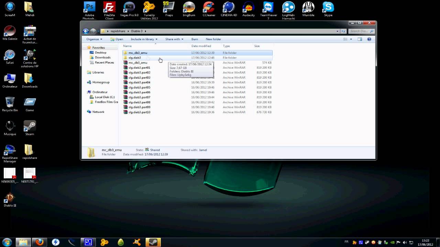Open Skype desktop icon
The width and height of the screenshot is (440, 247).
point(328,9)
